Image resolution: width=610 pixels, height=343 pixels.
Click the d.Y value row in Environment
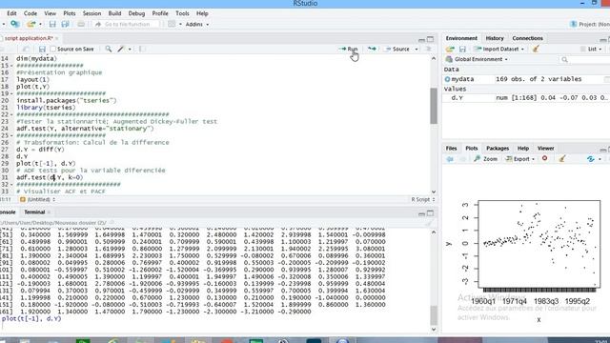click(526, 98)
